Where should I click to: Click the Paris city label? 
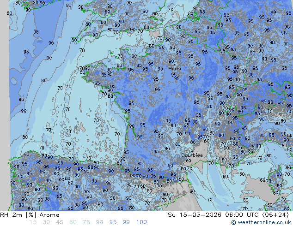coord(175,69)
